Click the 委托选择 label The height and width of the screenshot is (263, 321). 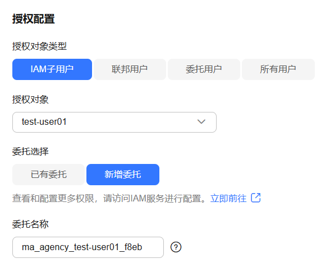[30, 152]
